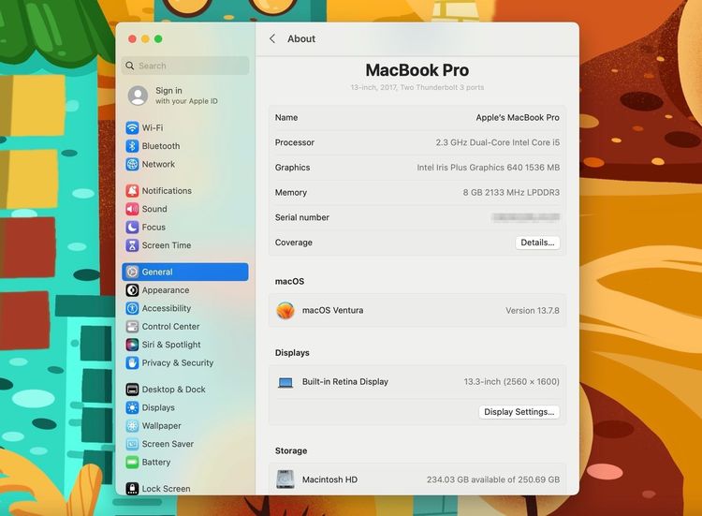Click the macOS Ventura name text
Viewport: 702px width, 516px height.
pos(332,310)
